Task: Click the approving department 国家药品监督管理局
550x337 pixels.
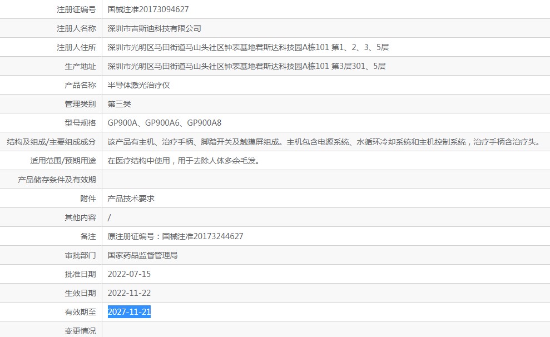Action: click(x=142, y=256)
